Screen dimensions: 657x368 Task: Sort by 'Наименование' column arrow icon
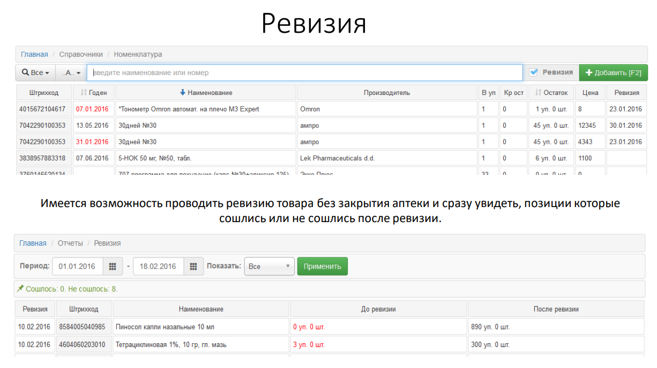coord(182,93)
